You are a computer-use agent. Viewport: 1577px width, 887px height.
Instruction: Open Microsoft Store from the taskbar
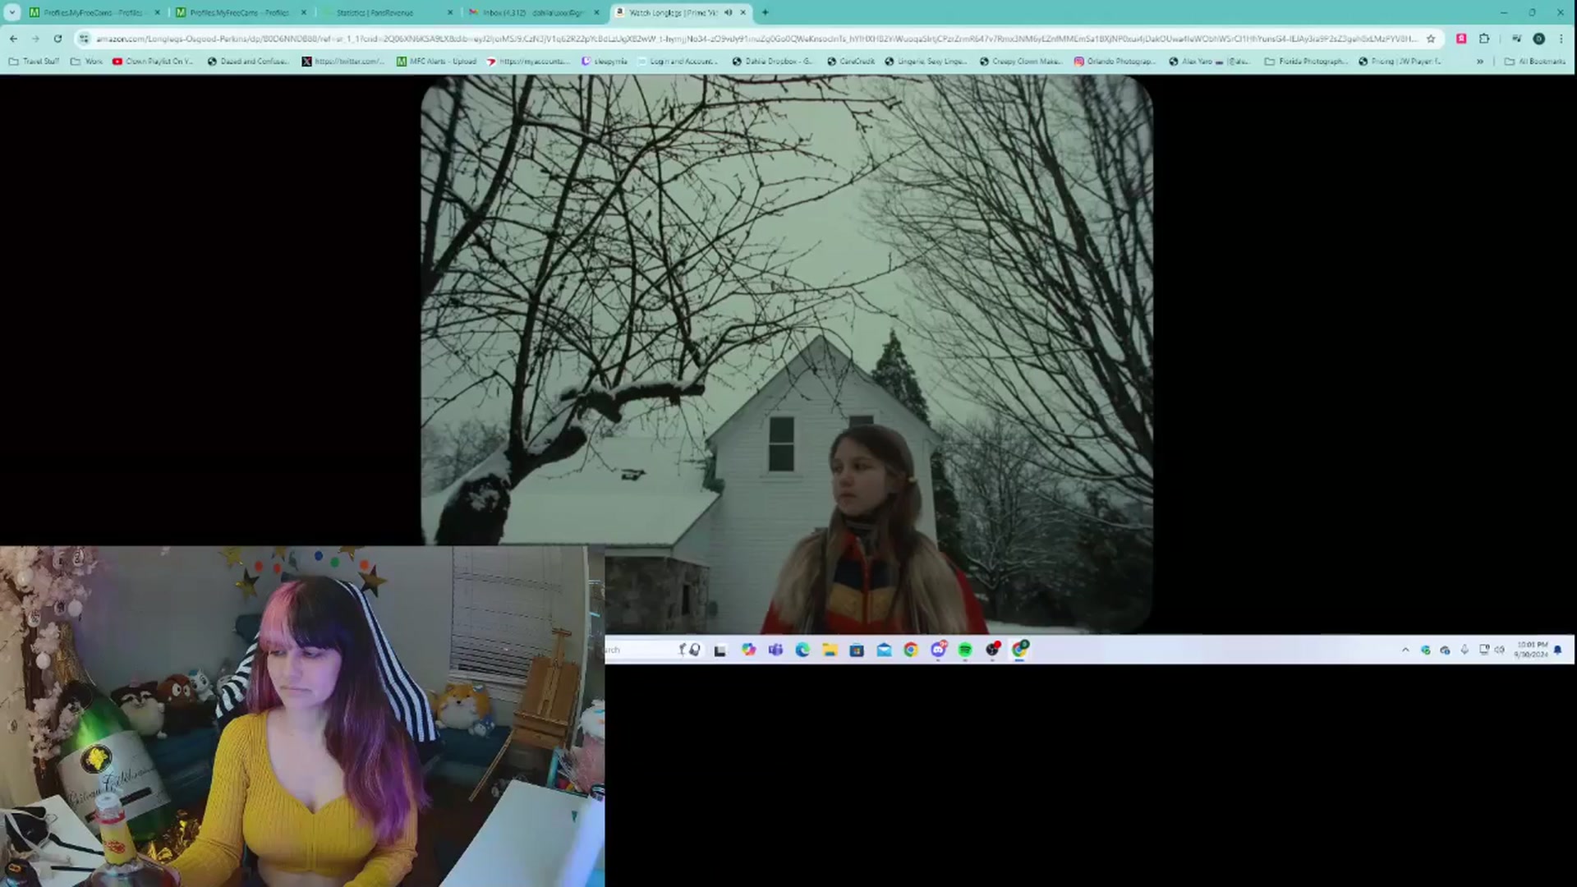click(857, 650)
